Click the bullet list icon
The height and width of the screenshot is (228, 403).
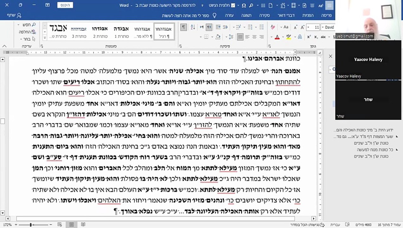point(261,27)
